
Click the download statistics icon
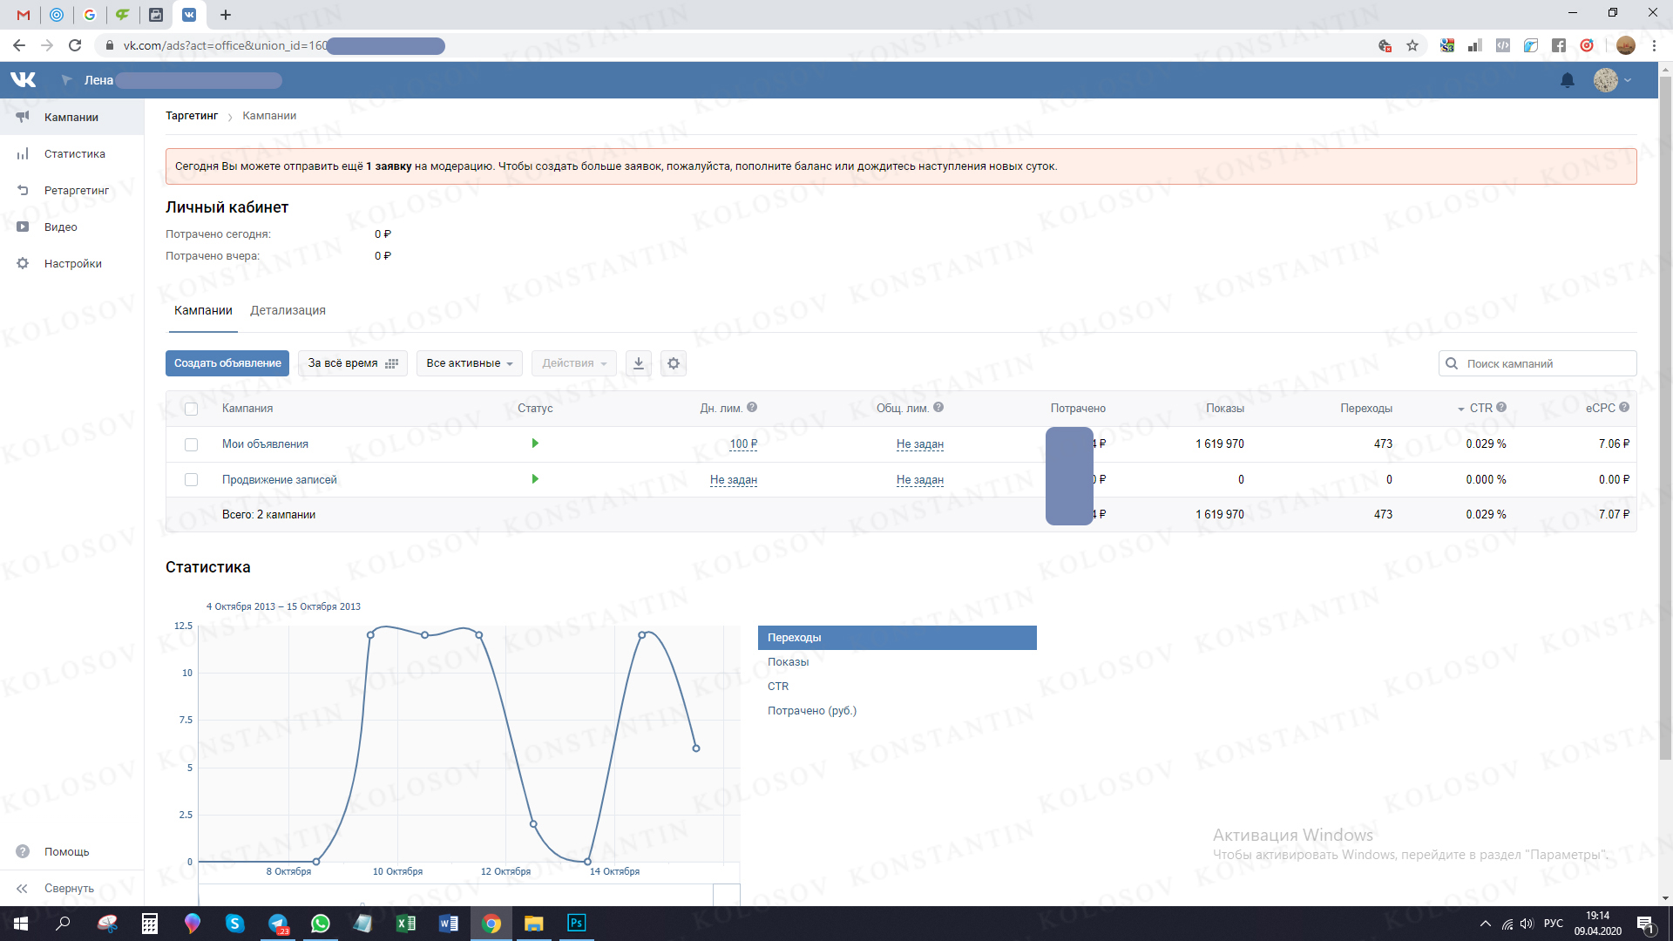coord(639,363)
